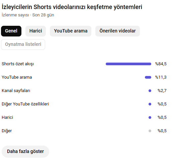
Task: Click the Harici traffic source label
Action: (x=7, y=117)
